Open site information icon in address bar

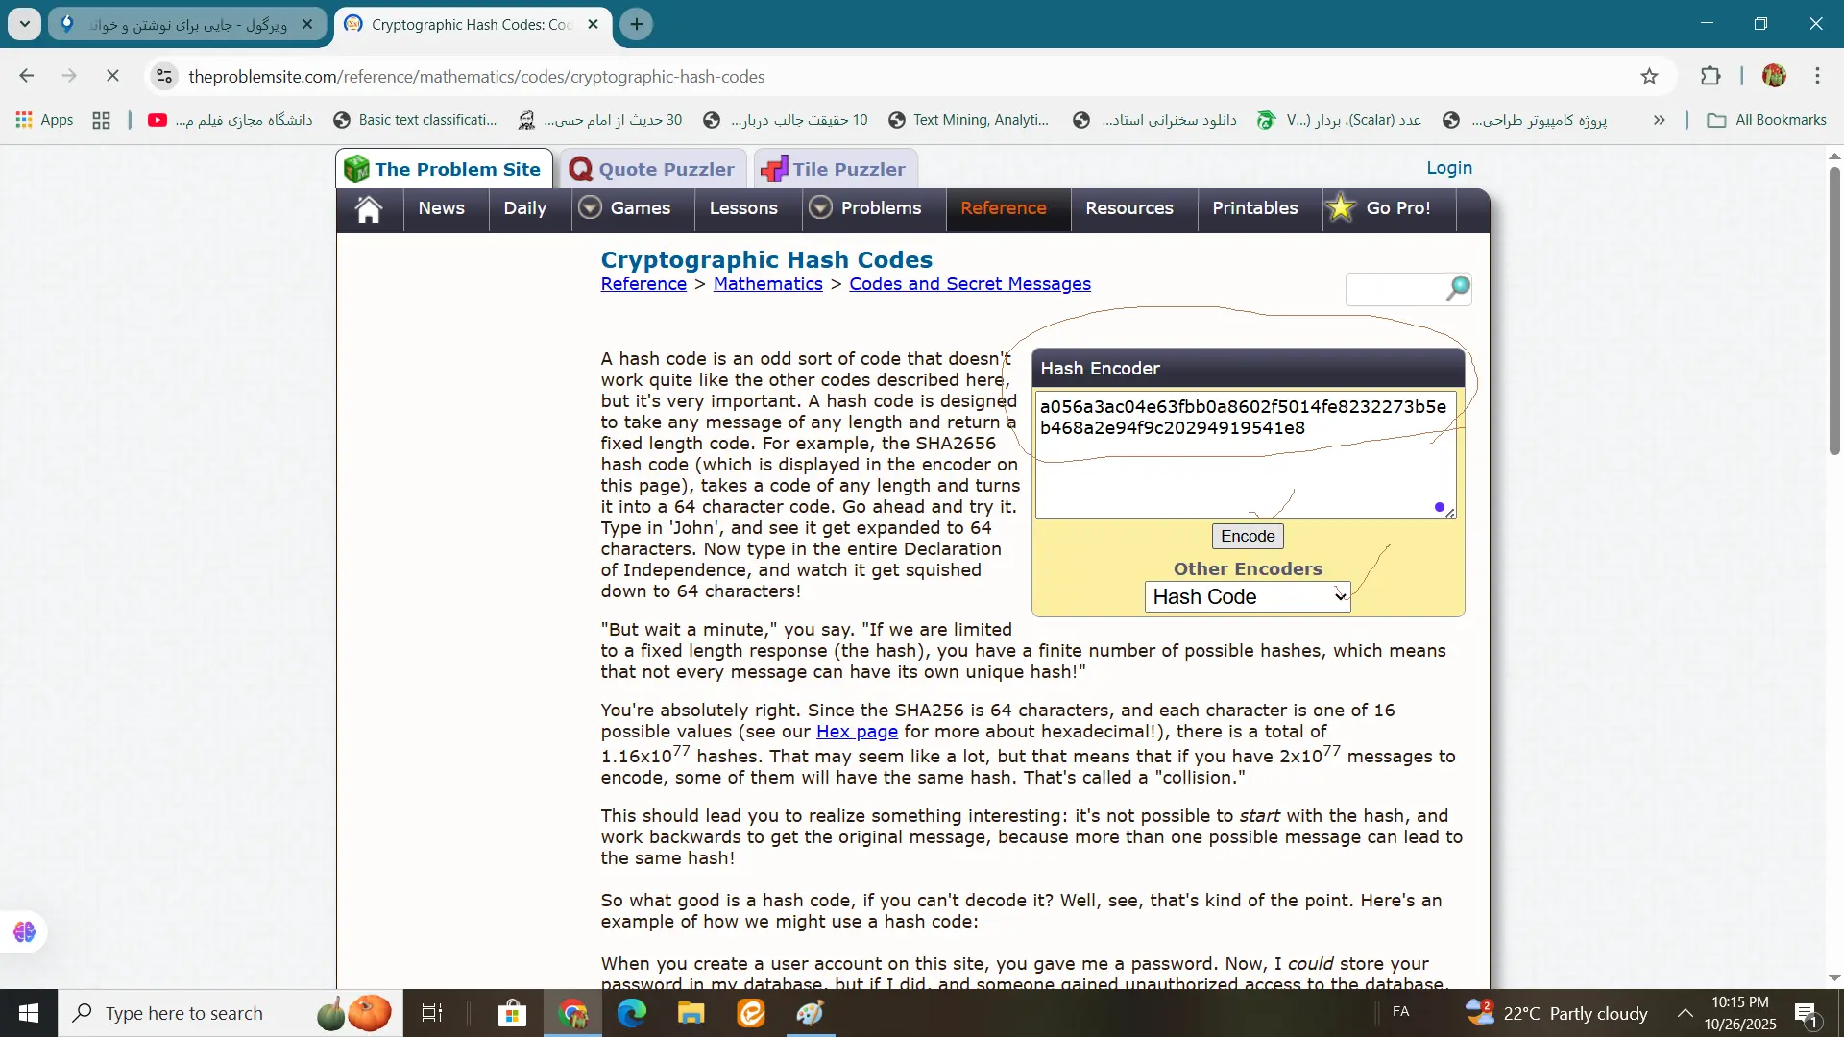164,77
